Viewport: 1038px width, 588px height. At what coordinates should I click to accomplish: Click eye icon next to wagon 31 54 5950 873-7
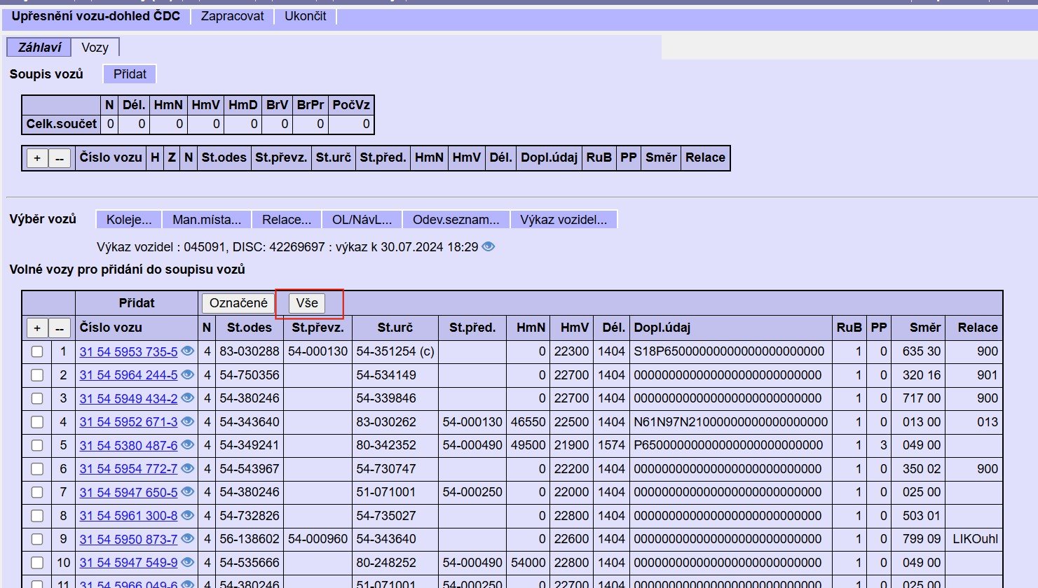(187, 539)
